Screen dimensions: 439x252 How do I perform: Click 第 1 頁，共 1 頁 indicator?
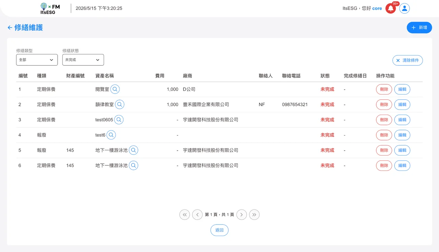point(219,215)
